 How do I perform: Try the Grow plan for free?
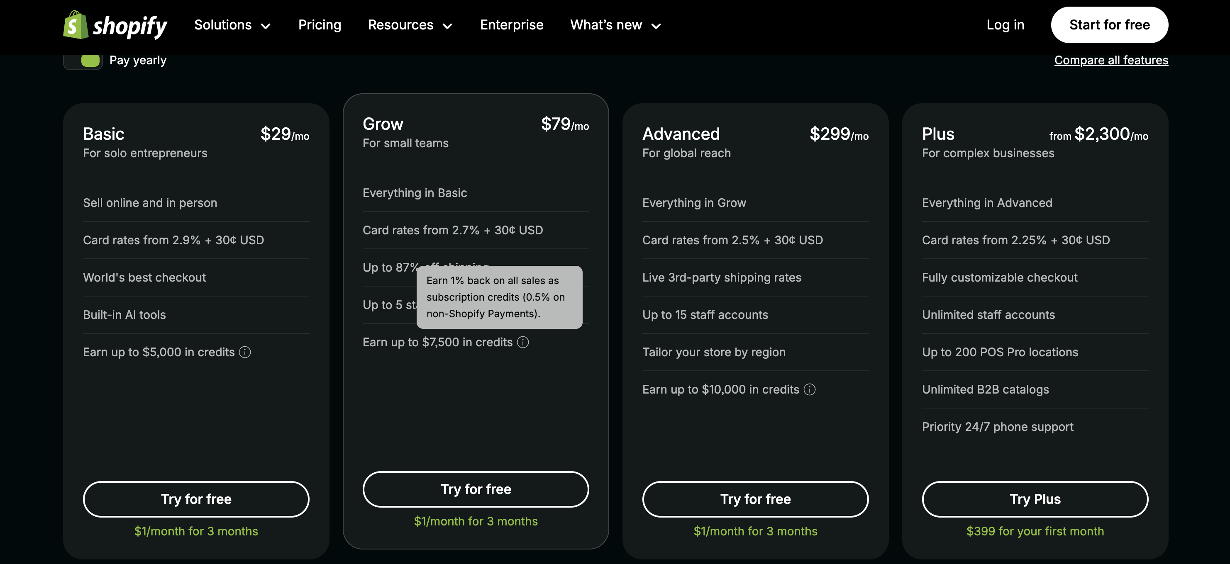476,489
